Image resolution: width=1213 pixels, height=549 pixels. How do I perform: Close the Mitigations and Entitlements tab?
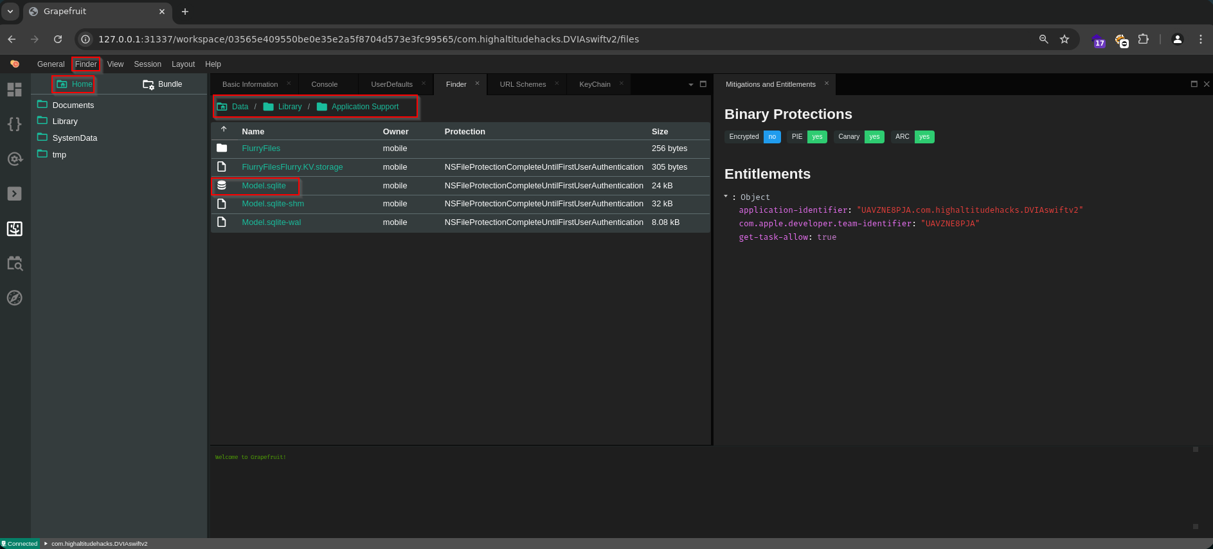827,84
